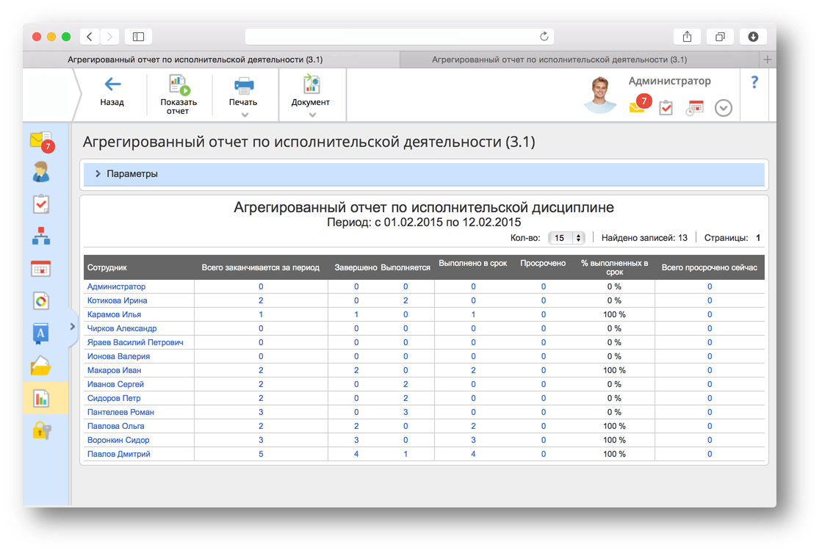Open the document with colored ring icon in sidebar
The image size is (822, 553).
(41, 301)
